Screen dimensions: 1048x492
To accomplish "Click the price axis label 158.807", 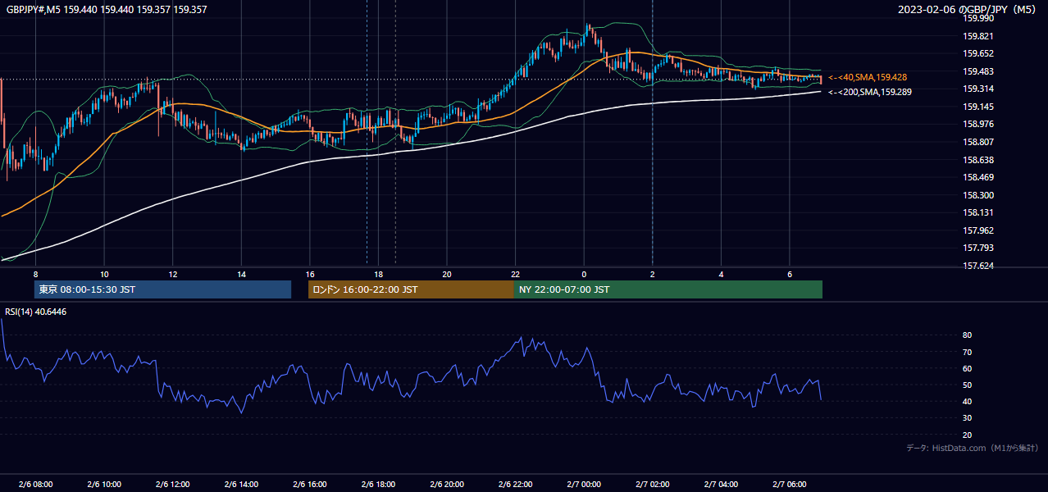I will click(x=977, y=142).
